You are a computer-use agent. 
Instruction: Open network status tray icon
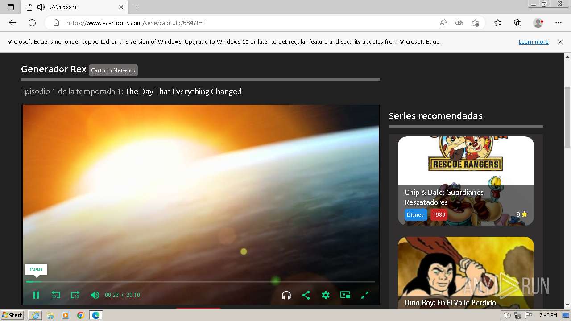point(518,315)
